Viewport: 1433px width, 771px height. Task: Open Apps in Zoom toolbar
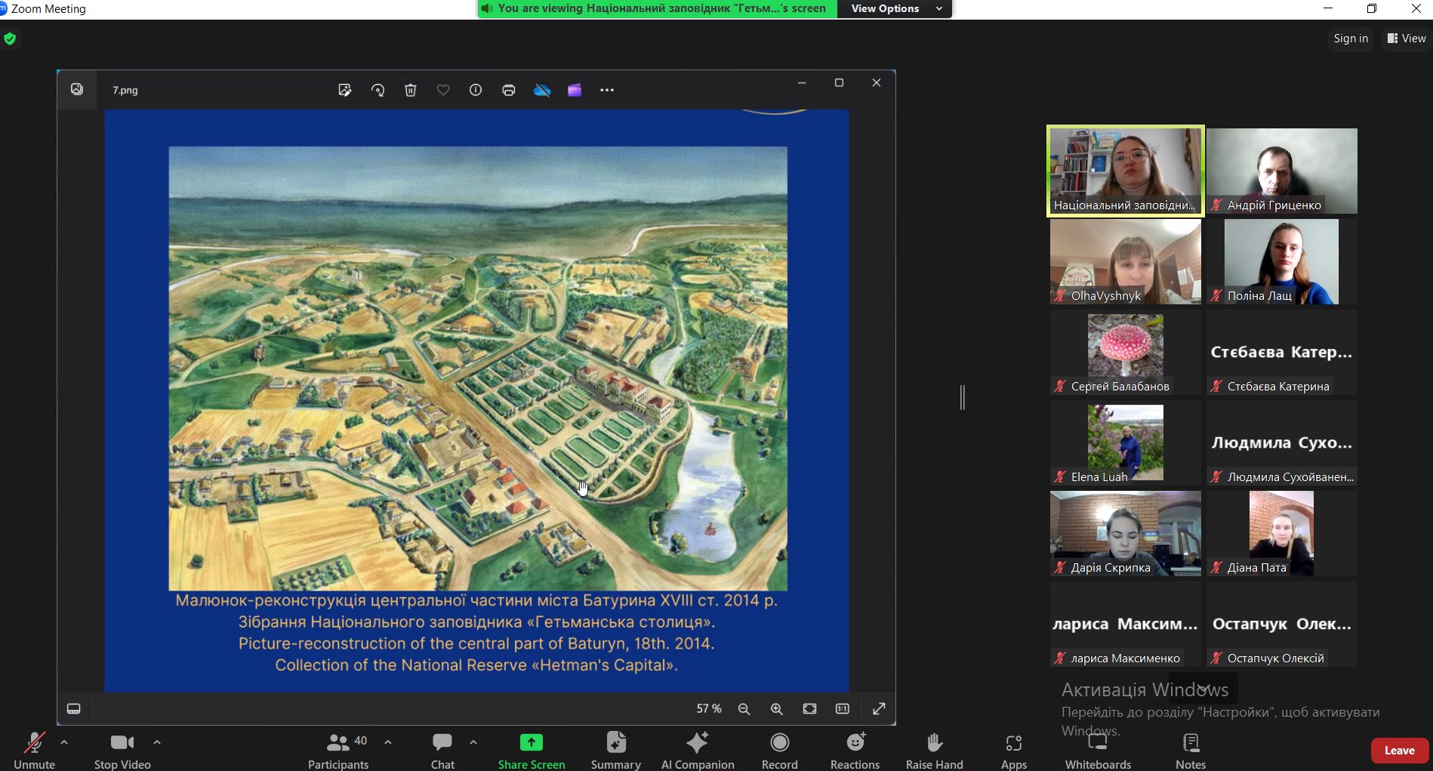(1014, 751)
